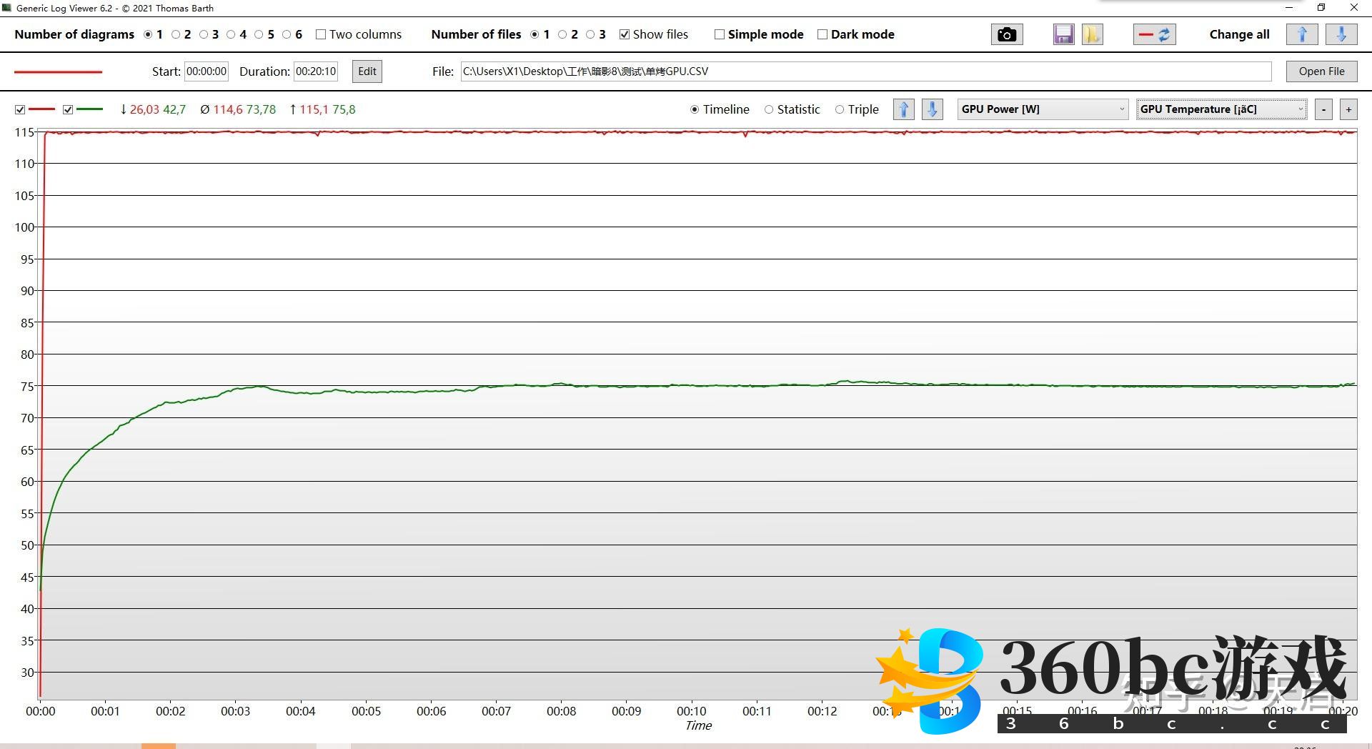The width and height of the screenshot is (1372, 749).
Task: Select 3 for number of diagrams
Action: point(204,34)
